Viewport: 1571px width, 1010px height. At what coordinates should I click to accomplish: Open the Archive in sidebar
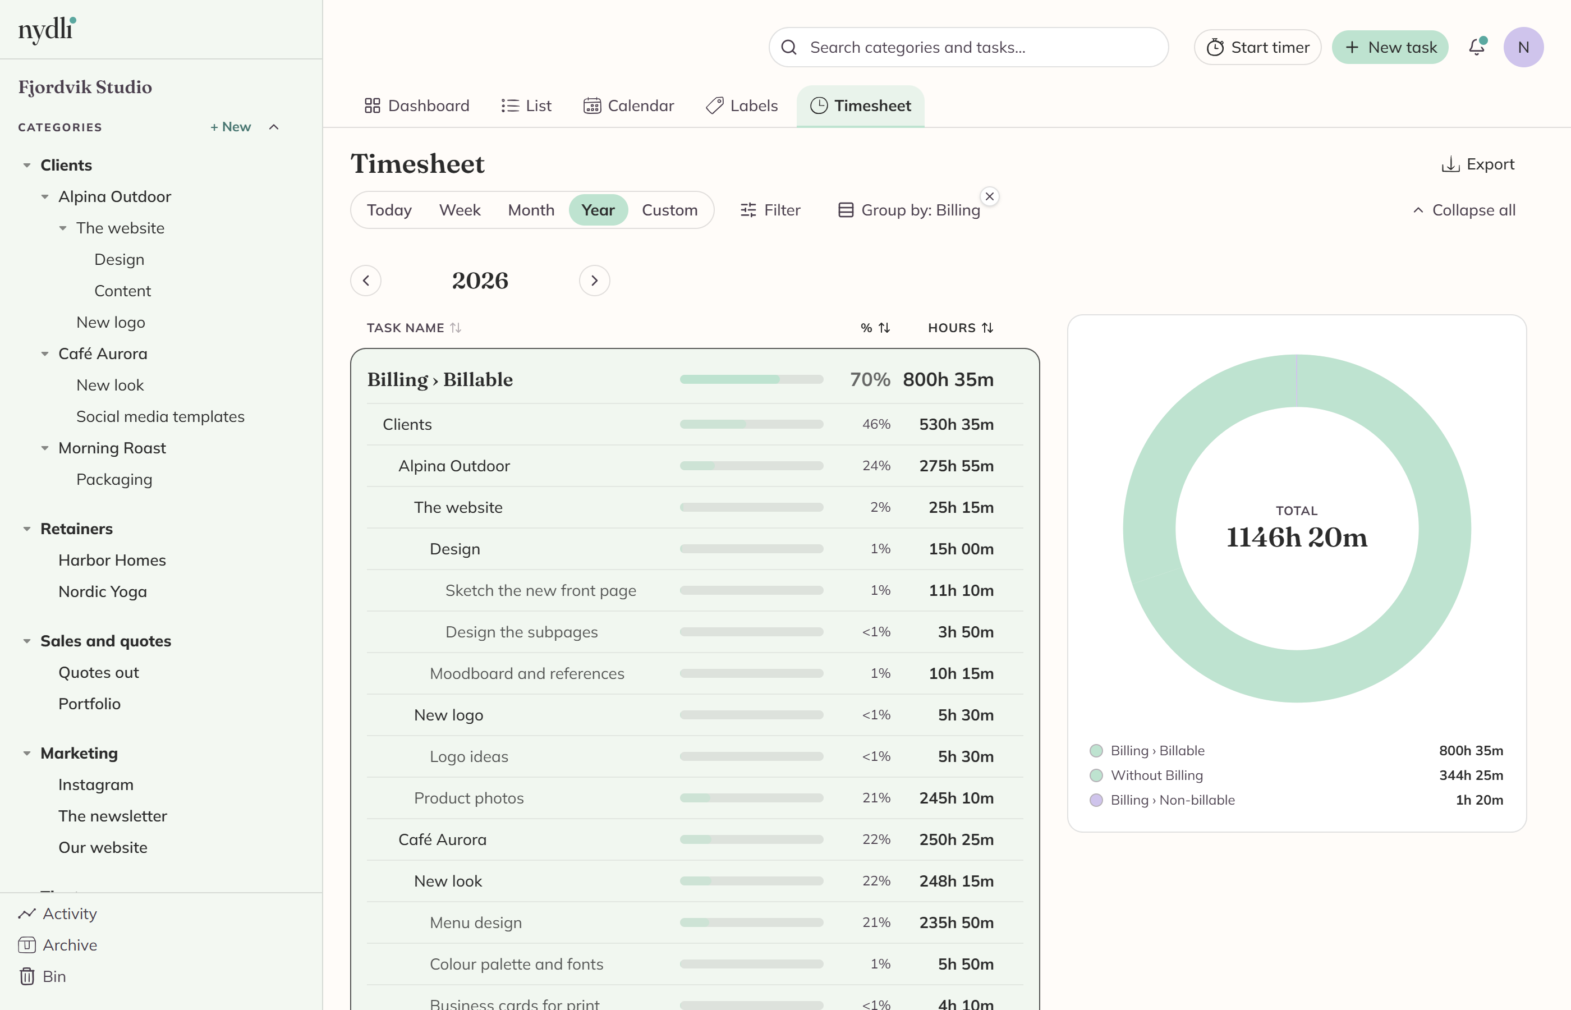pos(58,945)
